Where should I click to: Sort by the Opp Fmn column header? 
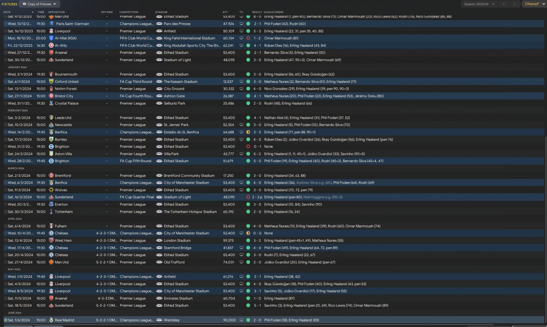106,12
